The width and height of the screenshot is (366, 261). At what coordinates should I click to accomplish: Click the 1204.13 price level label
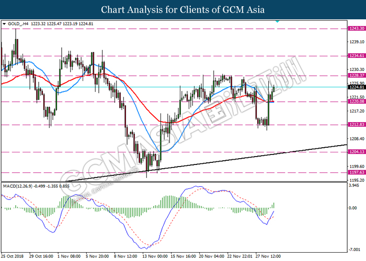(356, 152)
